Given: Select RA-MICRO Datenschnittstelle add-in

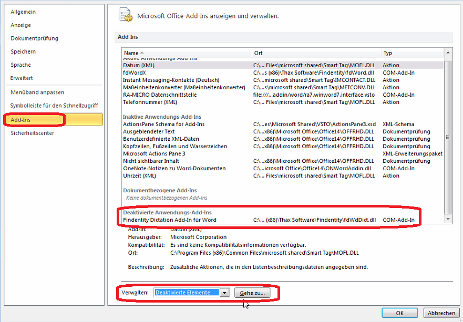Looking at the screenshot, I should [x=283, y=95].
